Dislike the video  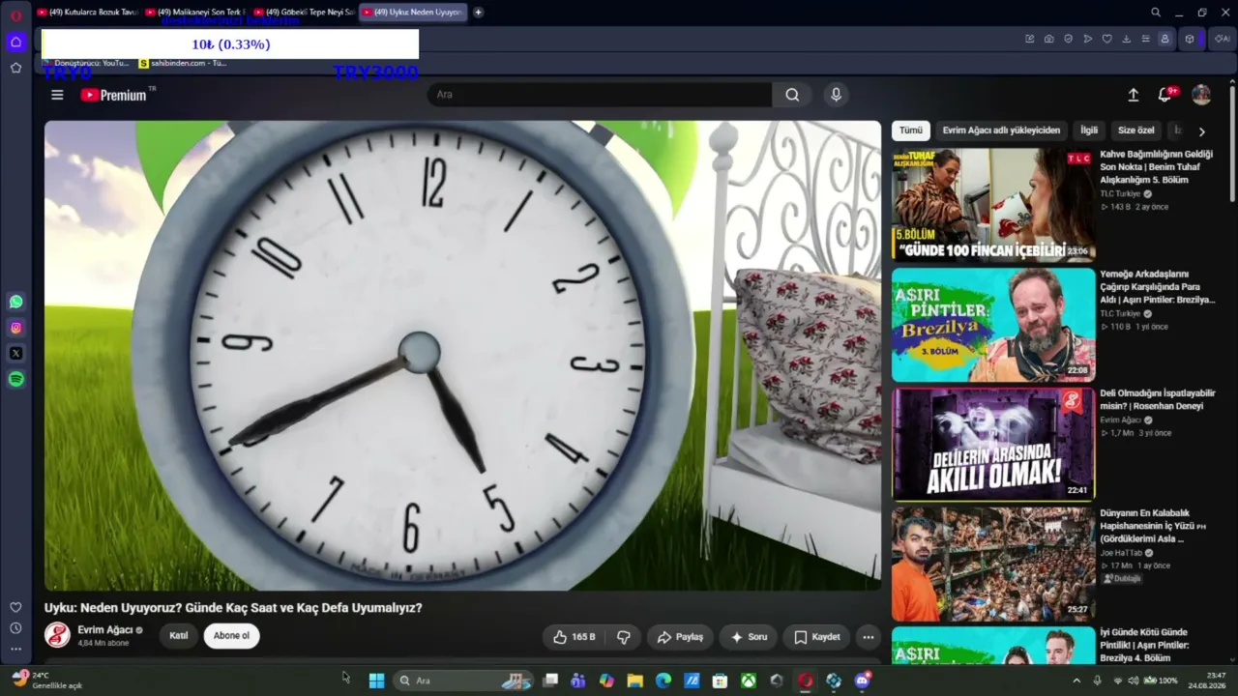pyautogui.click(x=624, y=637)
